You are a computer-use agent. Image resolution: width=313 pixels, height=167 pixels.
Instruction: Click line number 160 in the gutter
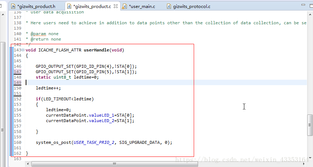[x=18, y=142]
